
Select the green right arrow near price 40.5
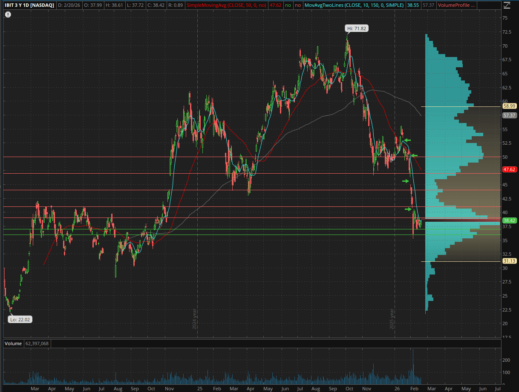(408, 209)
